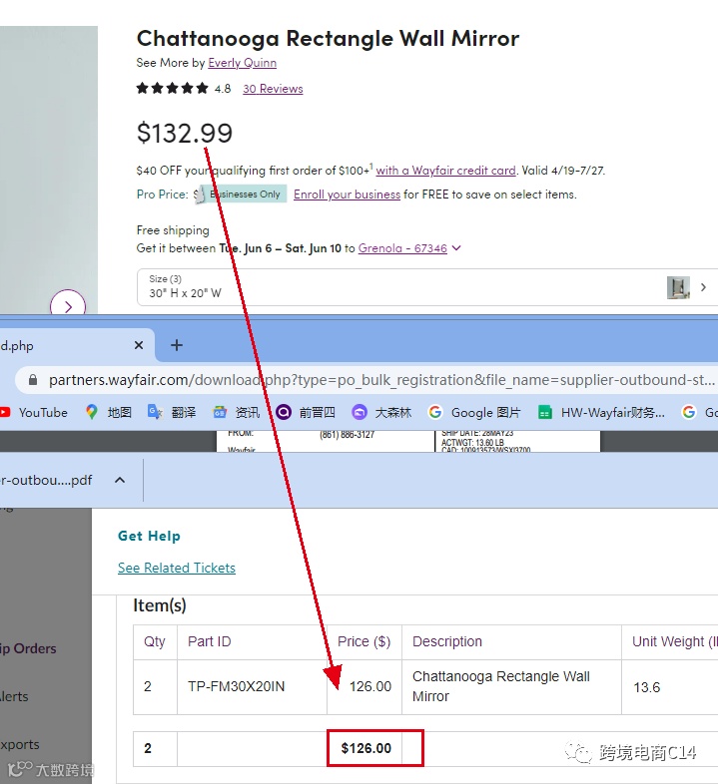Open See Related Tickets link
The width and height of the screenshot is (718, 784).
pyautogui.click(x=176, y=568)
